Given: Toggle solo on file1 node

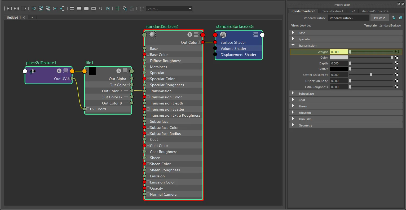Looking at the screenshot, I should tap(118, 71).
